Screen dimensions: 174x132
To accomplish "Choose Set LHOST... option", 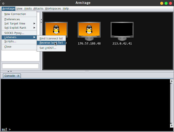I will tap(51, 48).
